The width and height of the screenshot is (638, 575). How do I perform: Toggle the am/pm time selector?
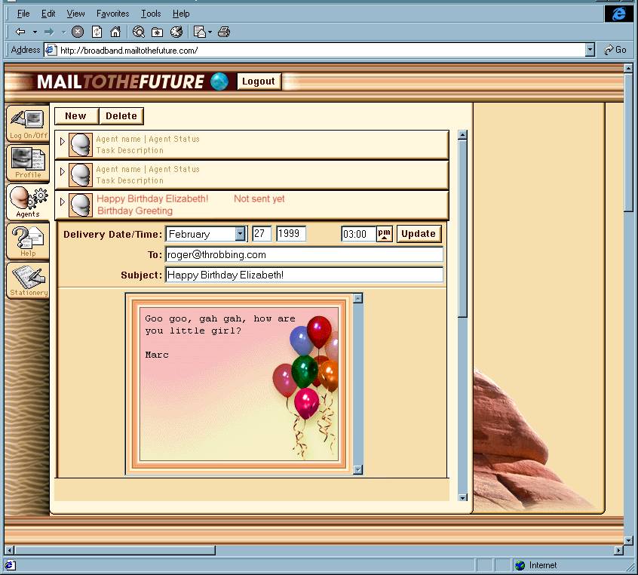385,234
